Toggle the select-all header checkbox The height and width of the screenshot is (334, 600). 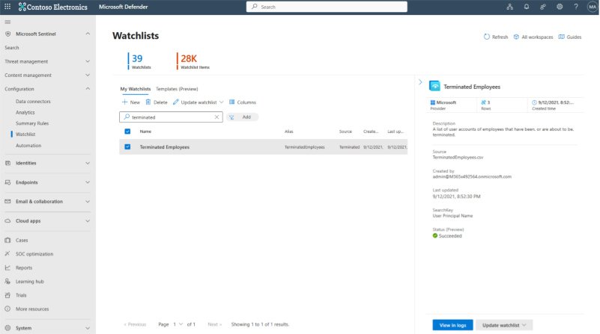pos(127,132)
